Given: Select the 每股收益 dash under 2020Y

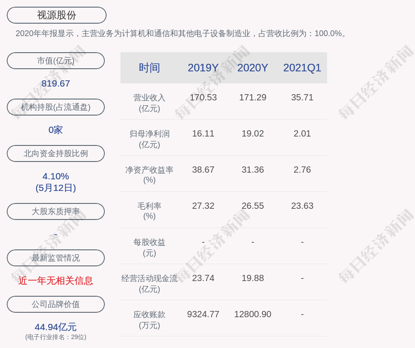Looking at the screenshot, I should coord(253,242).
